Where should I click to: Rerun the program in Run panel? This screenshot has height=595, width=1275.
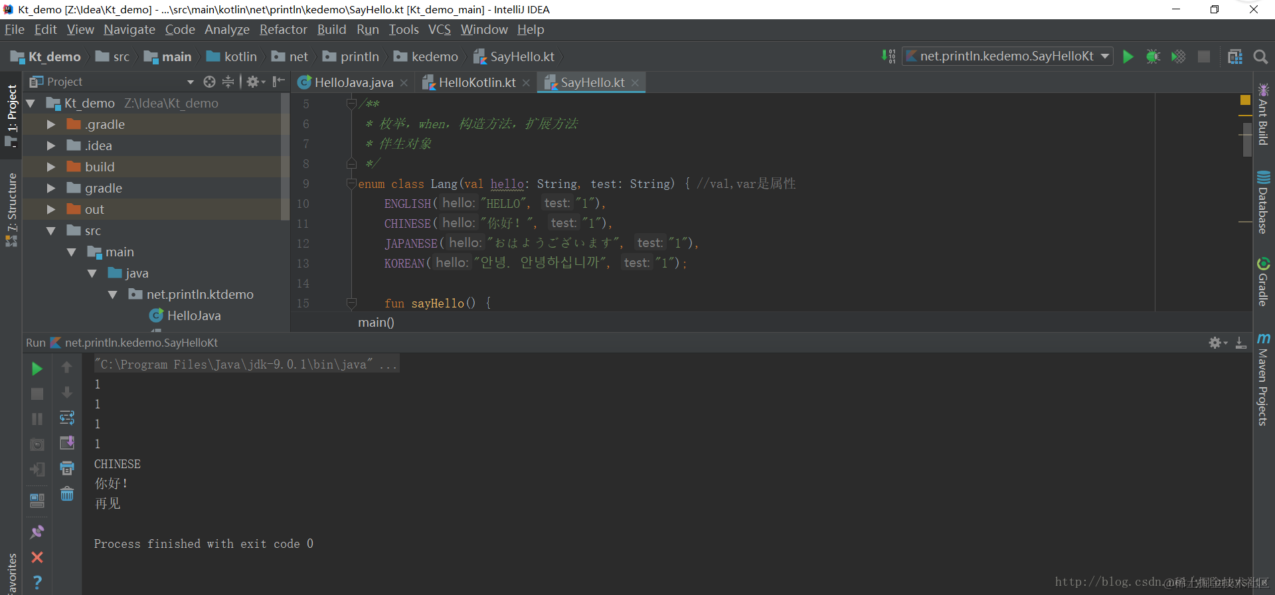pyautogui.click(x=37, y=369)
